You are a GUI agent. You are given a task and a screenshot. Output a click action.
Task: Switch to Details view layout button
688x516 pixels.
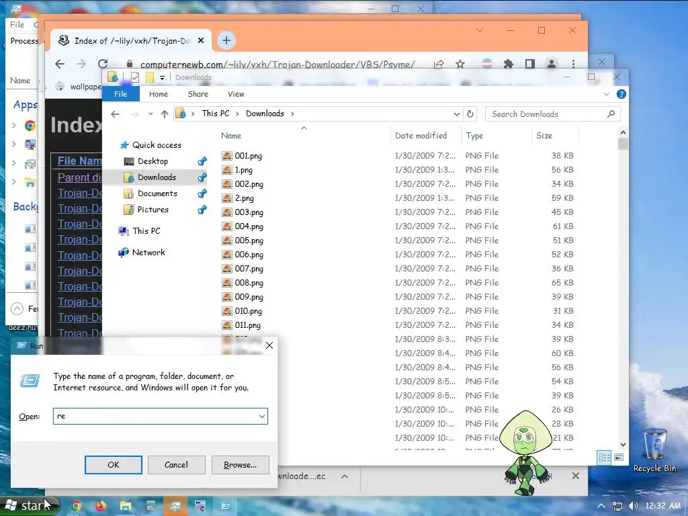click(604, 458)
